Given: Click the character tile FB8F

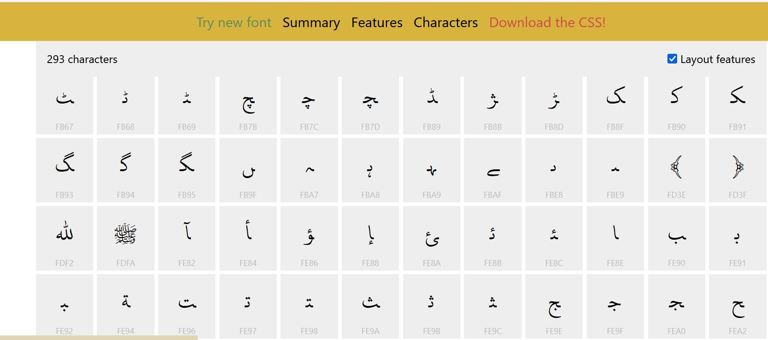Looking at the screenshot, I should point(615,106).
